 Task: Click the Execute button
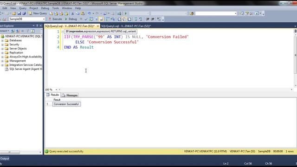55,19
